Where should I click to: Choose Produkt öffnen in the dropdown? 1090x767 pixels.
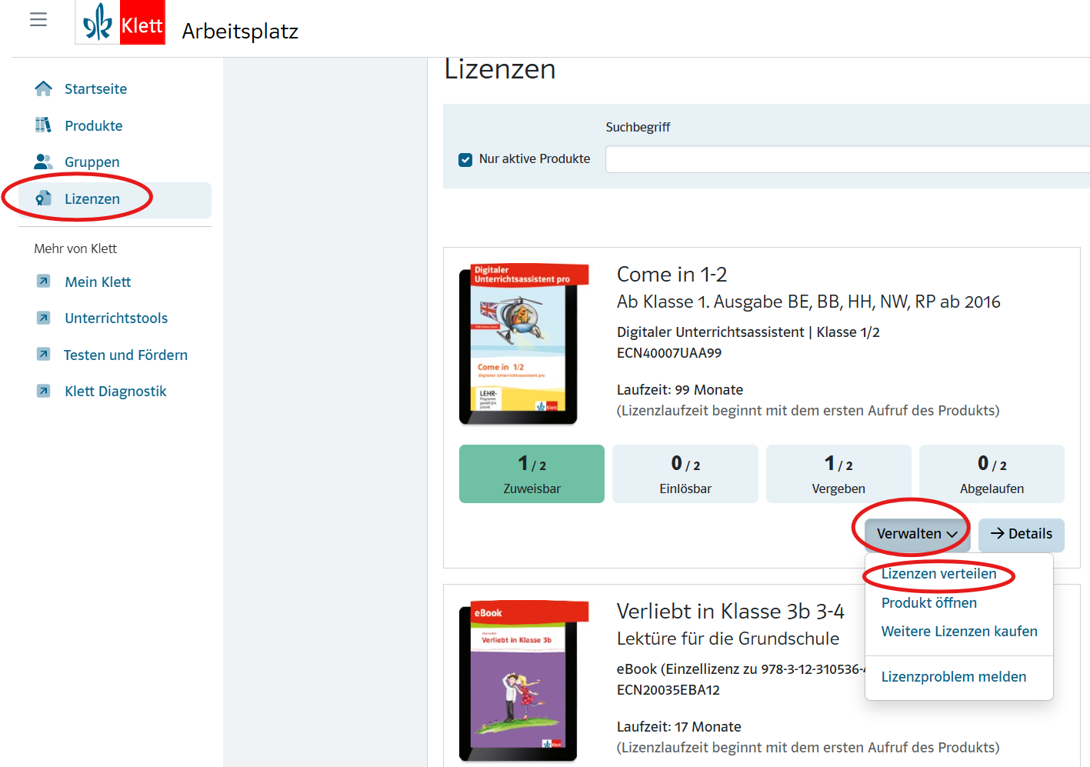928,603
